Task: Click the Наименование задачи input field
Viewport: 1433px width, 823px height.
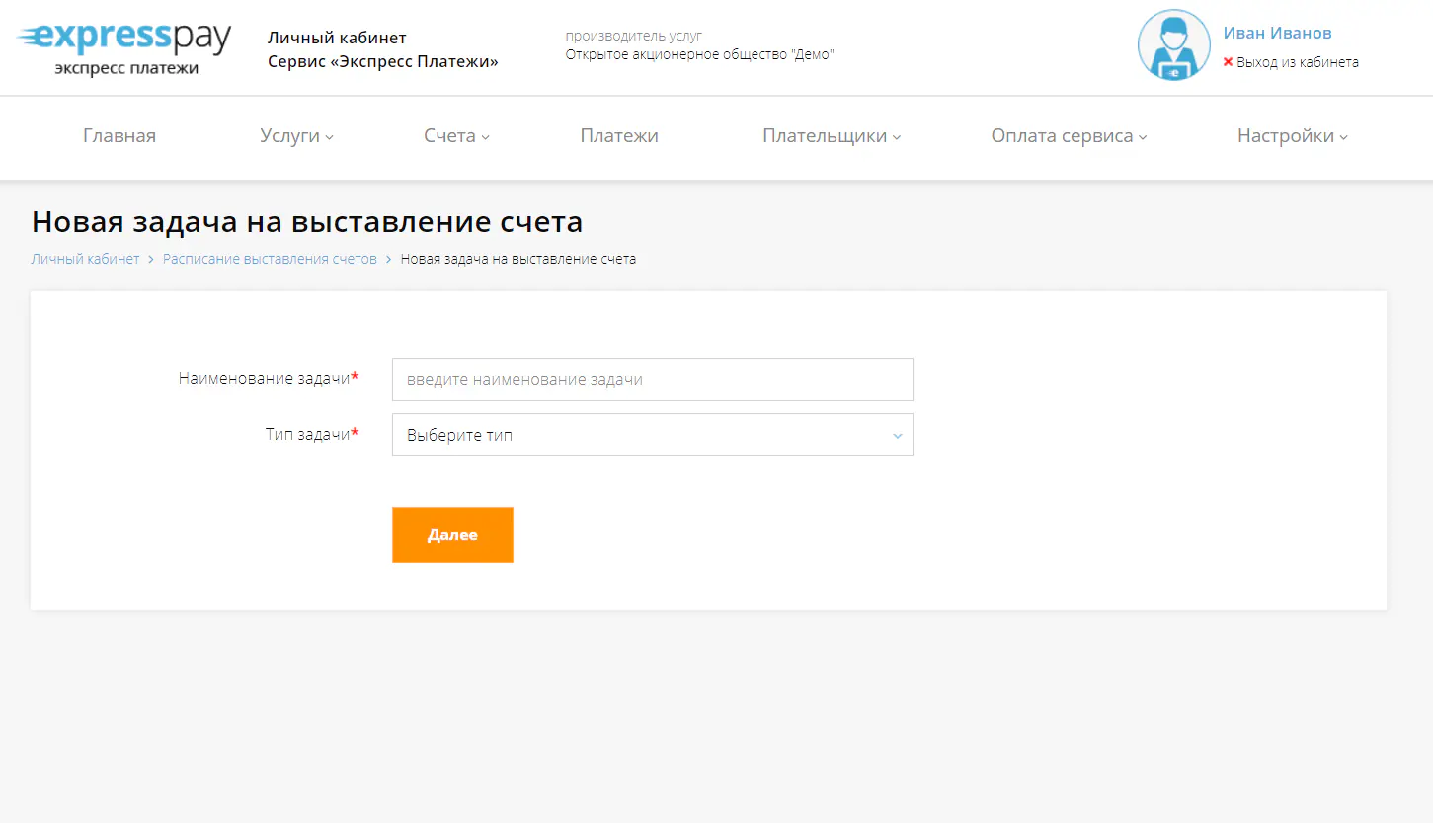Action: [652, 379]
